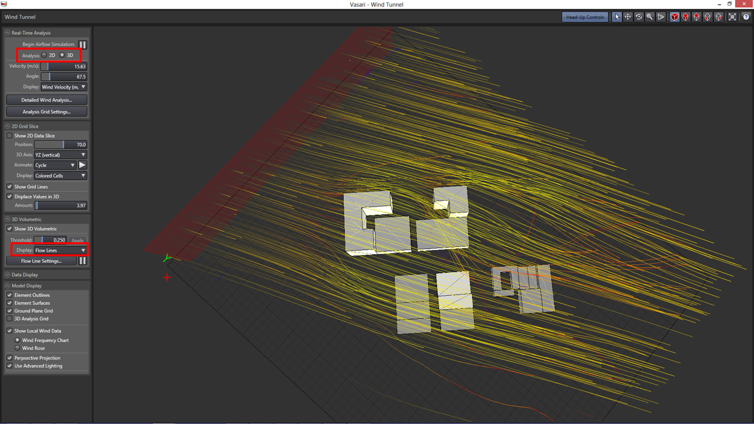Open the help question mark icon
754x424 pixels.
[x=746, y=17]
